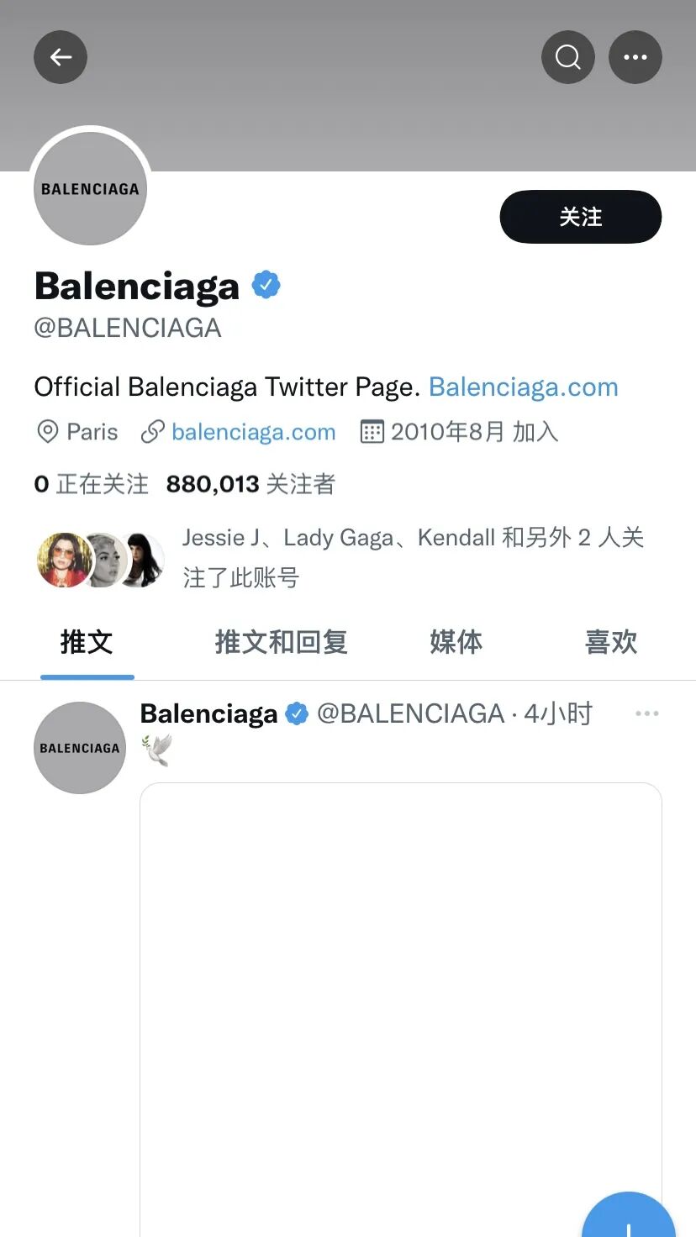696x1237 pixels.
Task: Expand the tweet's three-dot options menu
Action: (647, 713)
